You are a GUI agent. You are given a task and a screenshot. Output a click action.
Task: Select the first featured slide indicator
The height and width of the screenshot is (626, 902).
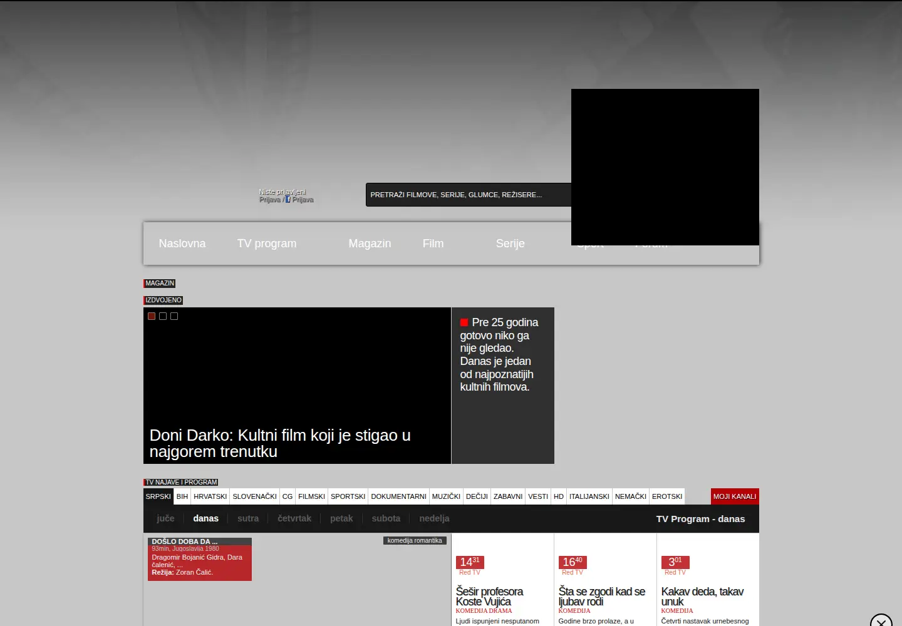(152, 316)
